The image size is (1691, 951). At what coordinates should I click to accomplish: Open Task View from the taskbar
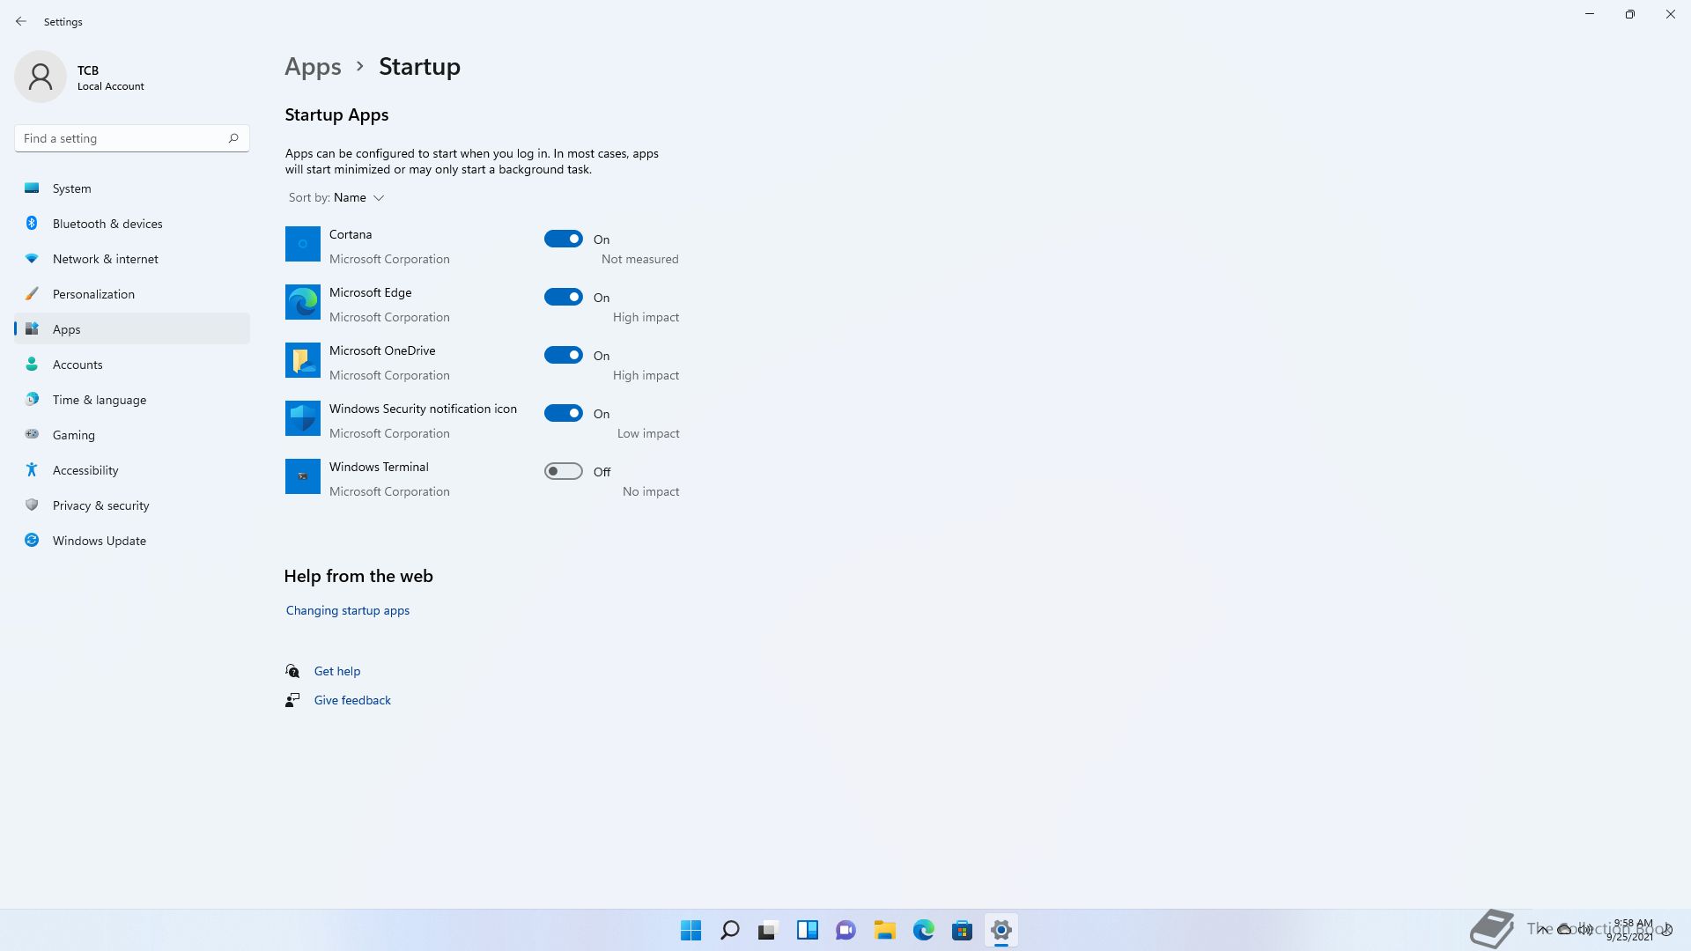point(769,930)
